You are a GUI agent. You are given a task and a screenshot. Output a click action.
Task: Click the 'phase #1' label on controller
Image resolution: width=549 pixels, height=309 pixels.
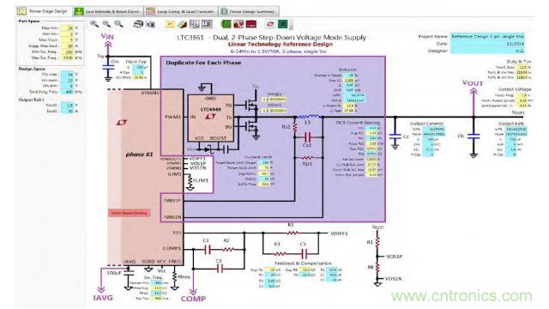(x=139, y=154)
